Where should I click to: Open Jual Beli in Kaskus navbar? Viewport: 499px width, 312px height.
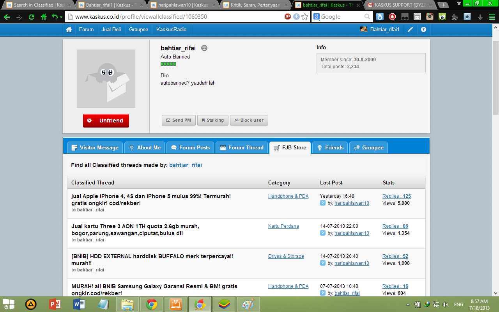coord(111,30)
